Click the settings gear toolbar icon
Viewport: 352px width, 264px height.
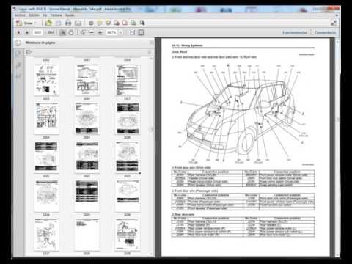coord(91,23)
